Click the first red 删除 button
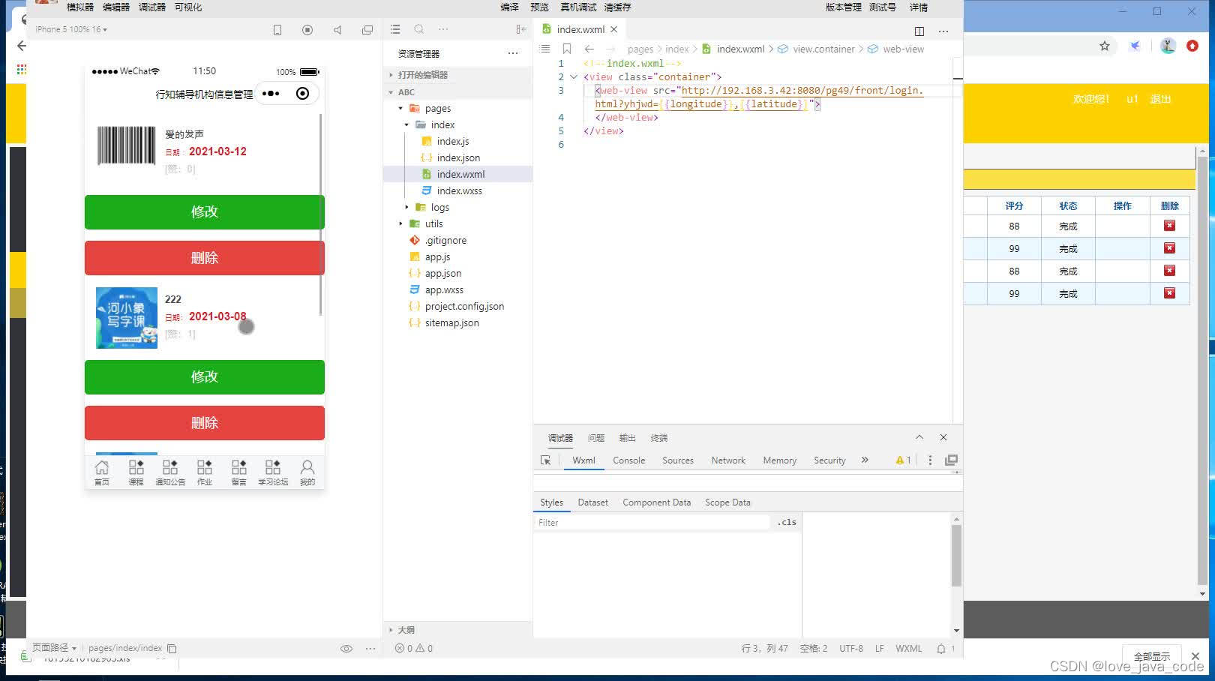 pos(205,258)
